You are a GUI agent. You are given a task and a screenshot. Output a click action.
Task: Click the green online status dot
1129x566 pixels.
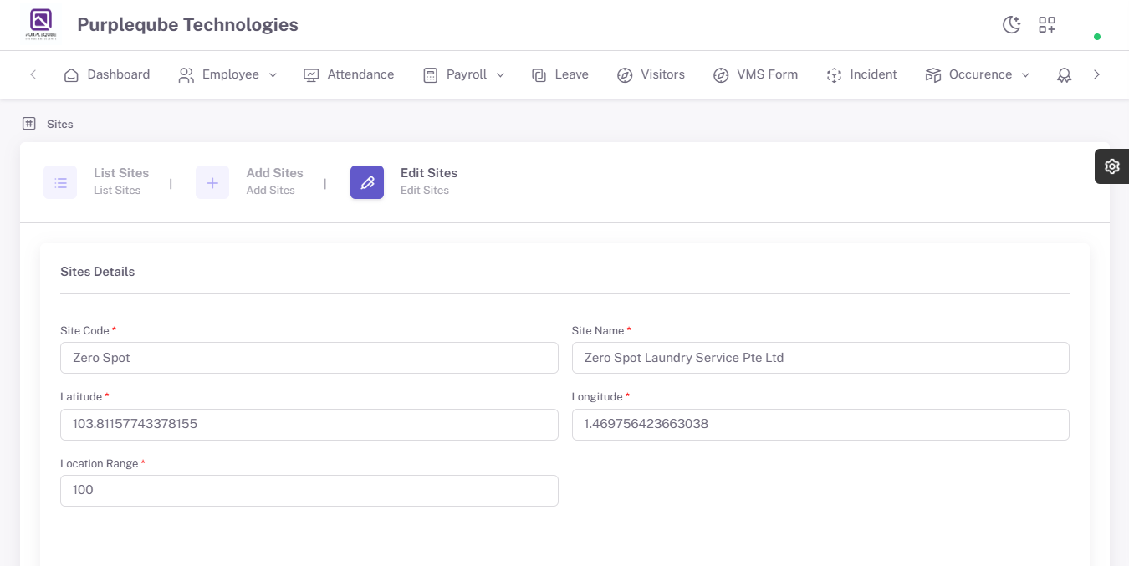(x=1097, y=37)
